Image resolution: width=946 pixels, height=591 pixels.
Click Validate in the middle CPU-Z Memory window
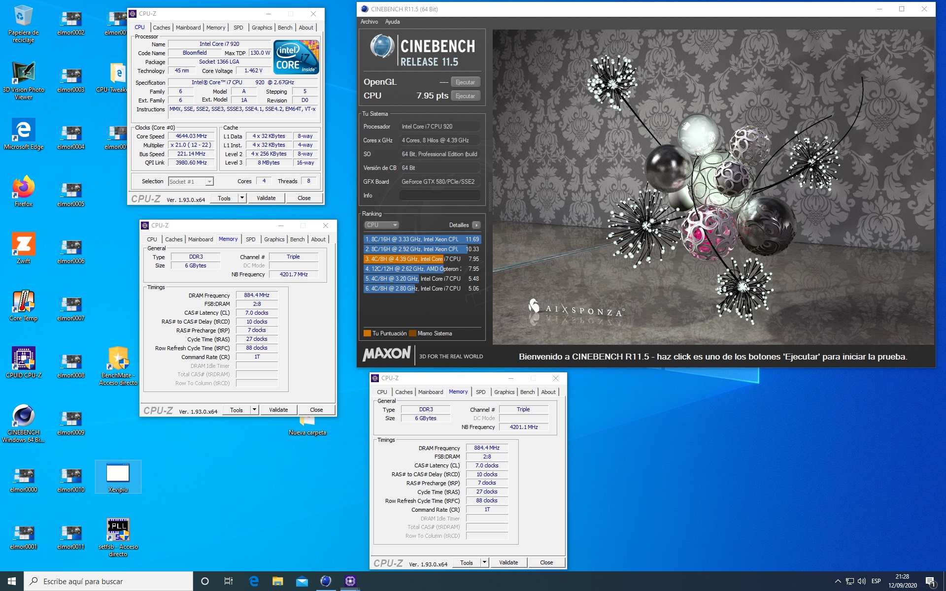[x=278, y=410]
